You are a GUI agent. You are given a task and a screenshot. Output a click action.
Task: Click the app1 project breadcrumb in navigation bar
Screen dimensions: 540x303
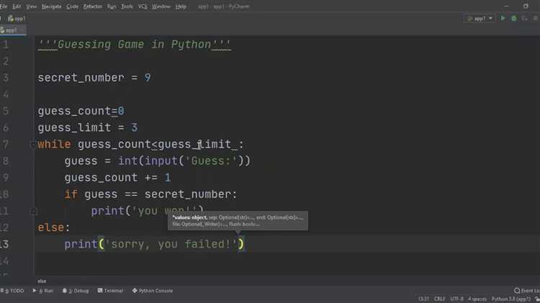pyautogui.click(x=17, y=19)
